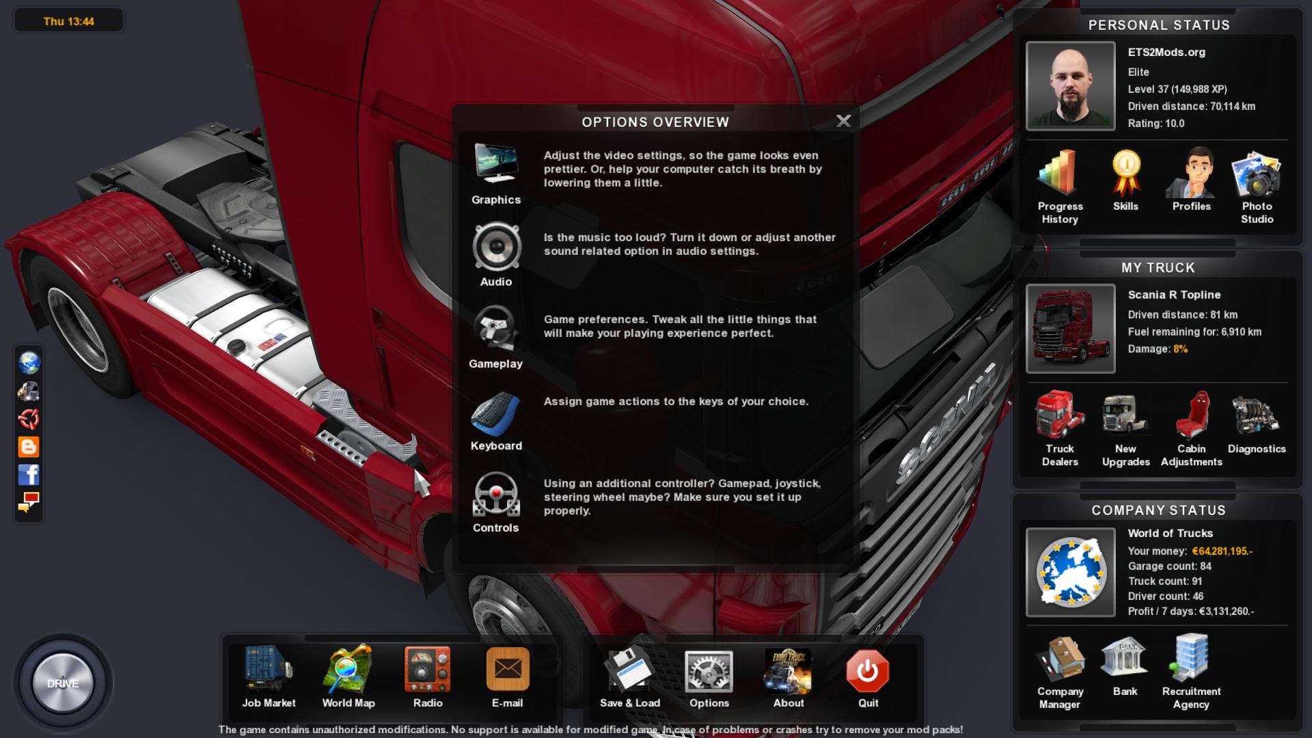
Task: Click the red Quit power button
Action: 868,671
